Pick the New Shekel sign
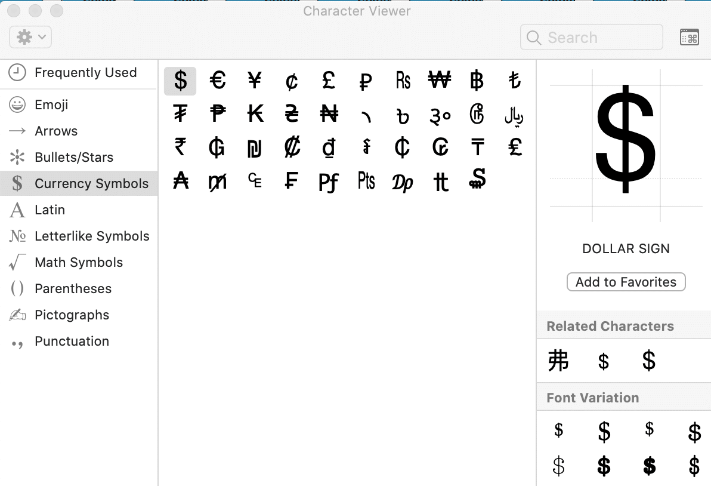Image resolution: width=711 pixels, height=486 pixels. point(255,147)
